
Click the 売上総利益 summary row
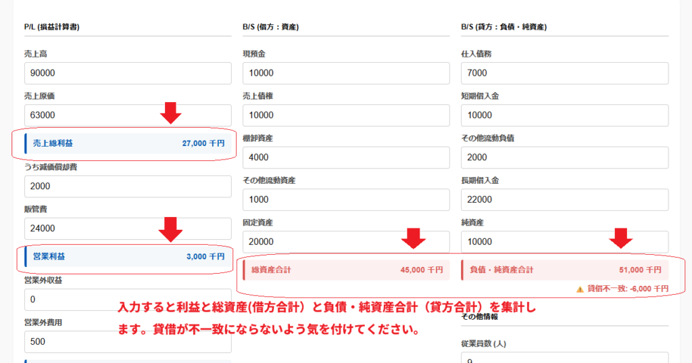127,143
